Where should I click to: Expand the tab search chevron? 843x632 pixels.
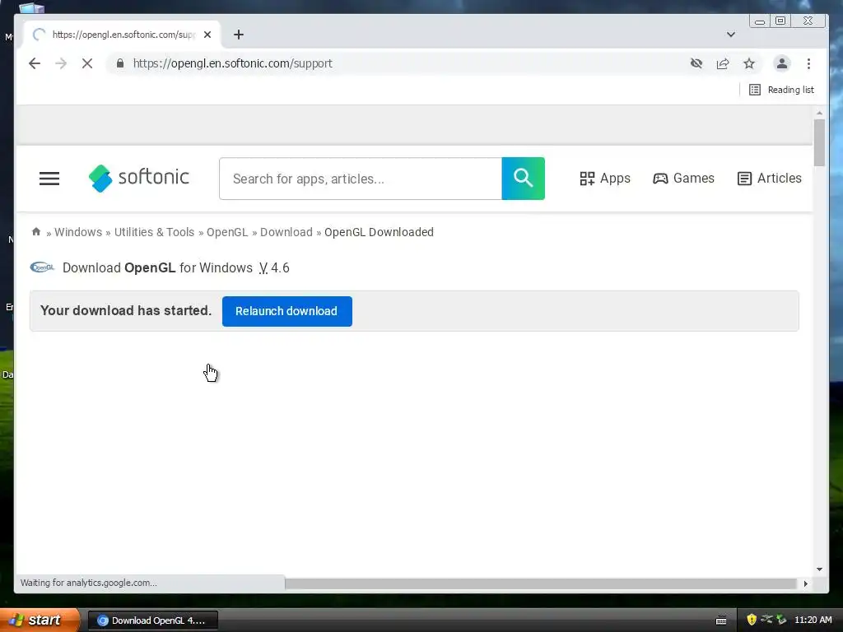(731, 35)
